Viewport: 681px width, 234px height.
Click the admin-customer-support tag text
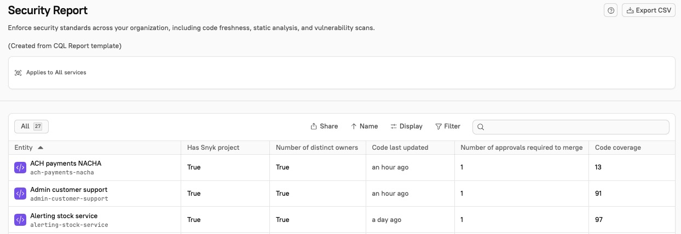point(69,198)
